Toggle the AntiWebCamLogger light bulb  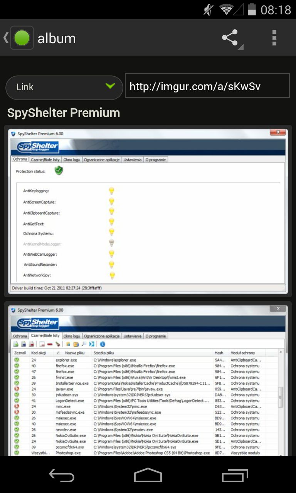111,253
